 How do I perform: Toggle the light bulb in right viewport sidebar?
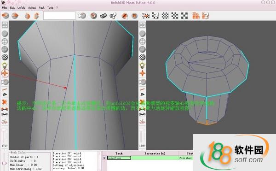(x=142, y=65)
